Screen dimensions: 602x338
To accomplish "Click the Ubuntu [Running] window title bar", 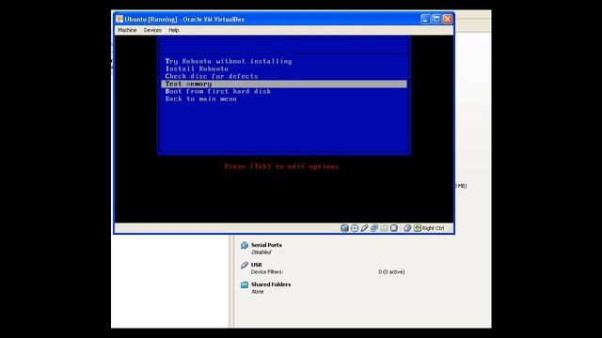I will pyautogui.click(x=284, y=19).
